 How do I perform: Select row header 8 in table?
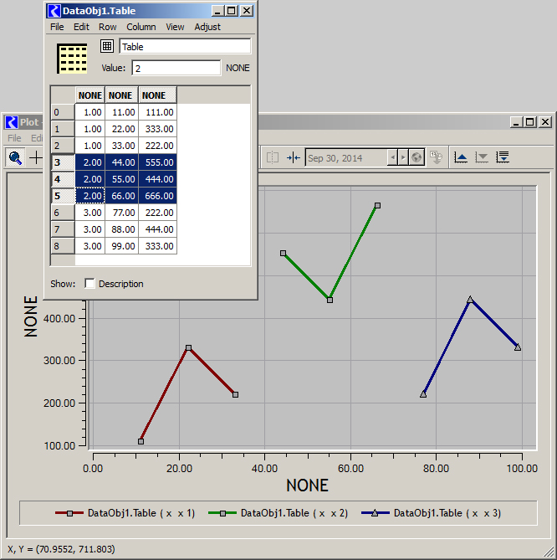point(63,246)
